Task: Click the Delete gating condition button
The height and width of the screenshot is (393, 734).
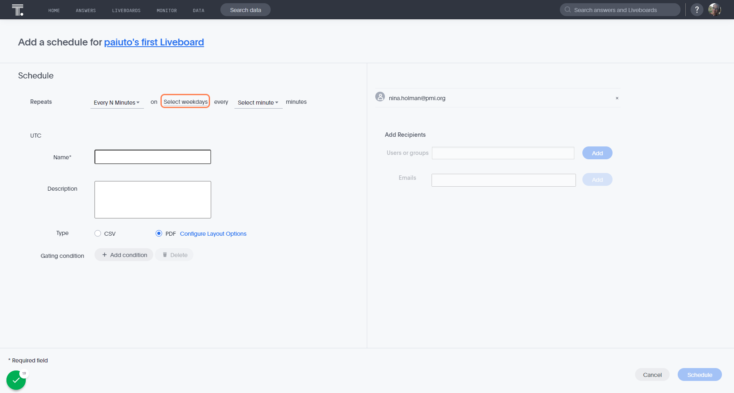Action: (175, 255)
